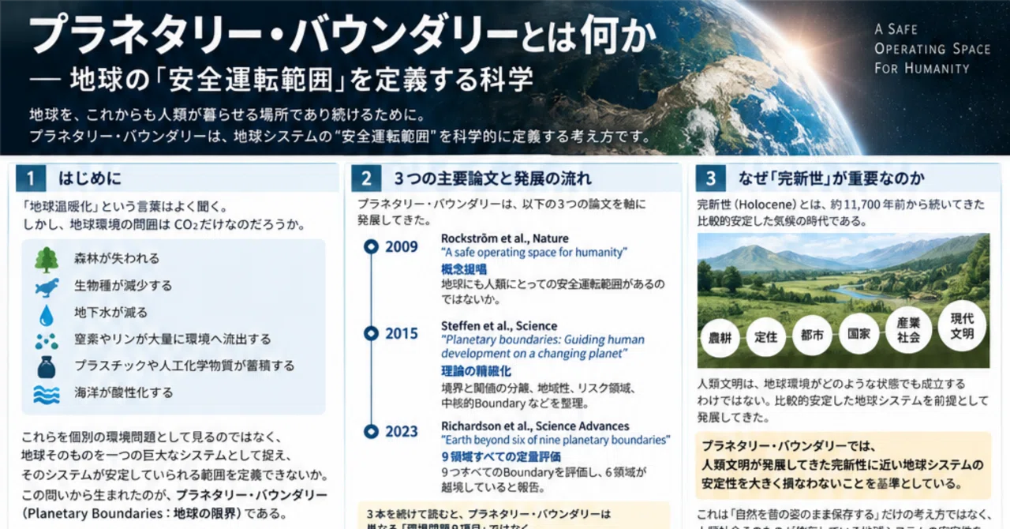
Task: Click the はじめに section heading
Action: (90, 179)
